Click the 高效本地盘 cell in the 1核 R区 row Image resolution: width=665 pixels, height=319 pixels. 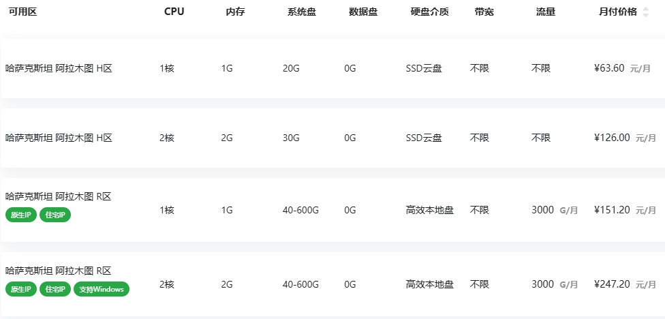(x=430, y=210)
